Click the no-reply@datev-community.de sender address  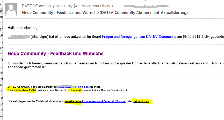[x=85, y=6]
